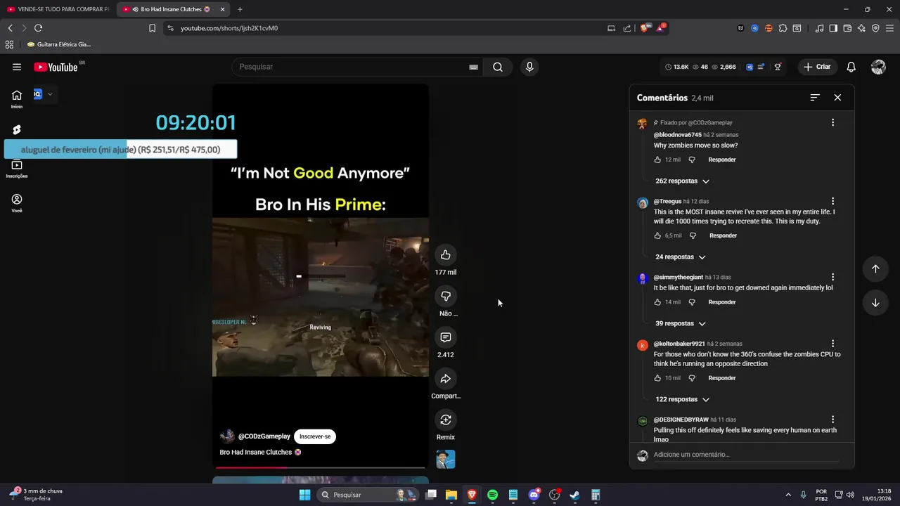Remix this Short

[446, 420]
